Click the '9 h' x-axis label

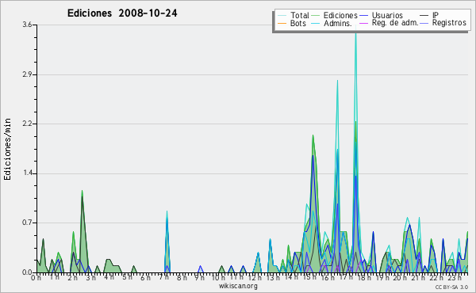(199, 277)
